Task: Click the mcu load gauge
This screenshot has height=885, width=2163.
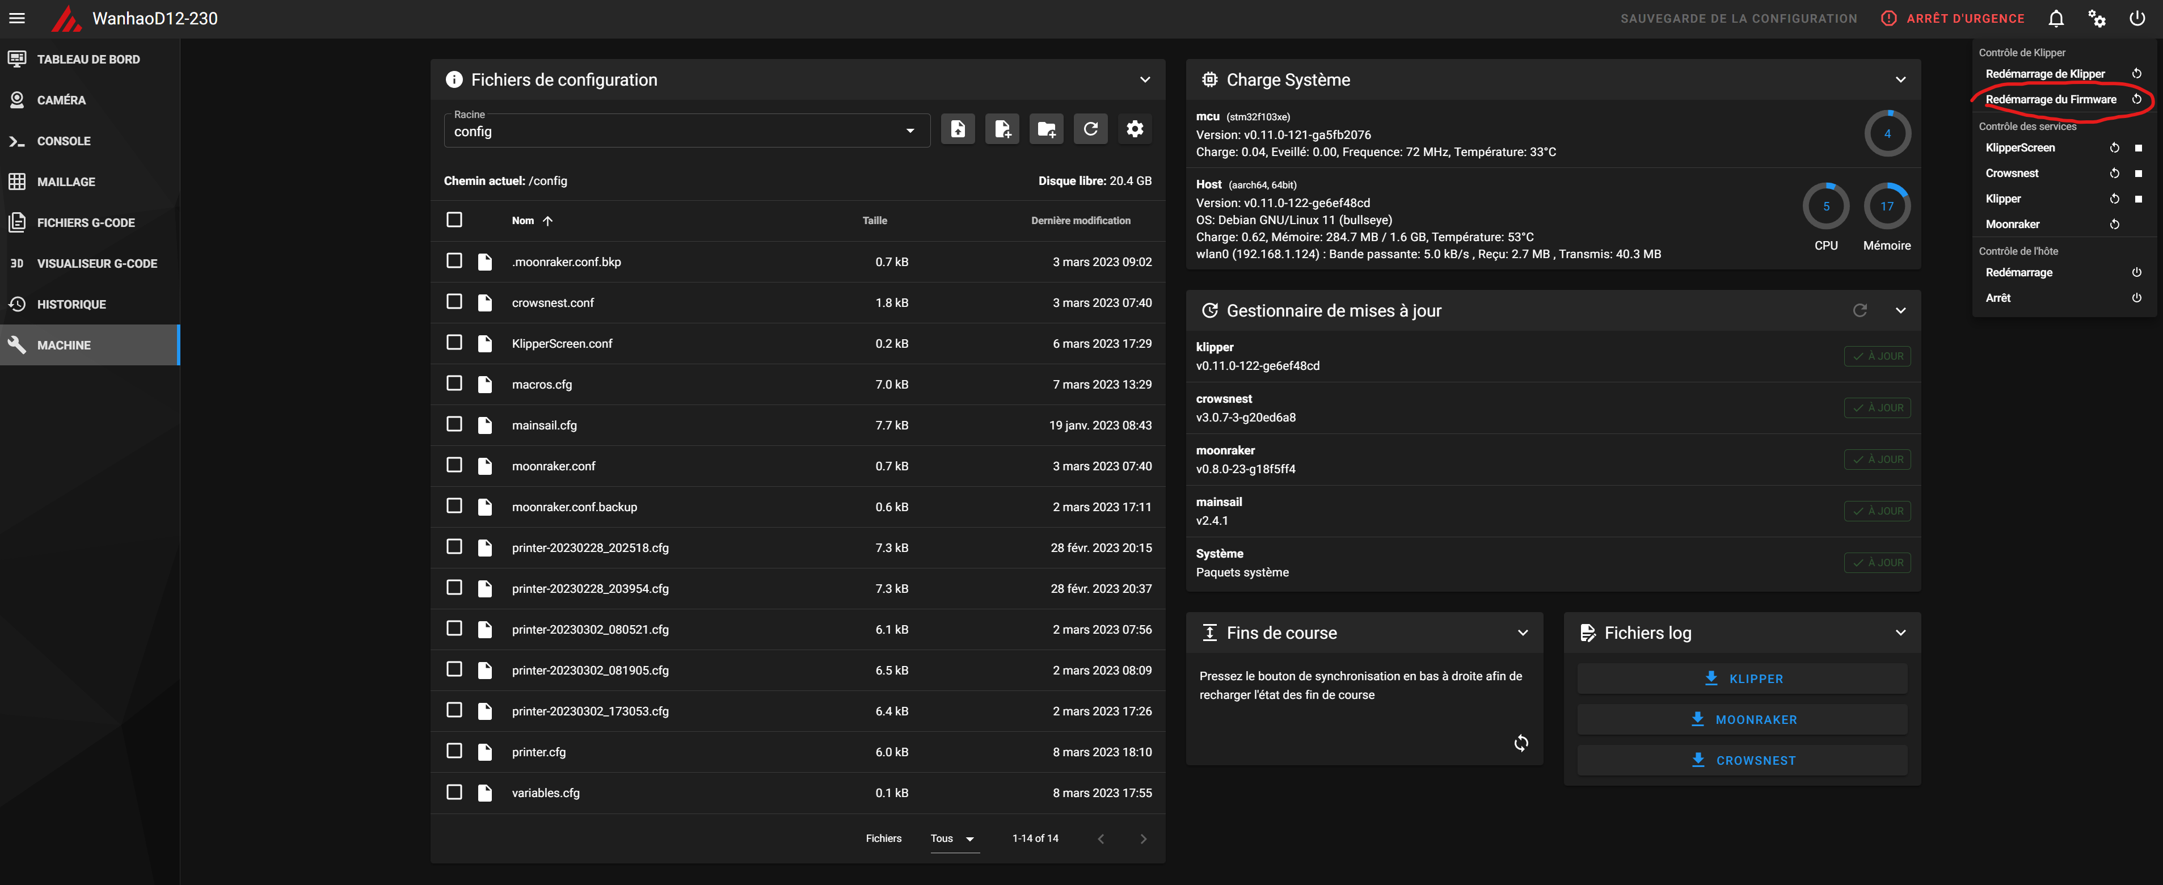Action: point(1887,133)
